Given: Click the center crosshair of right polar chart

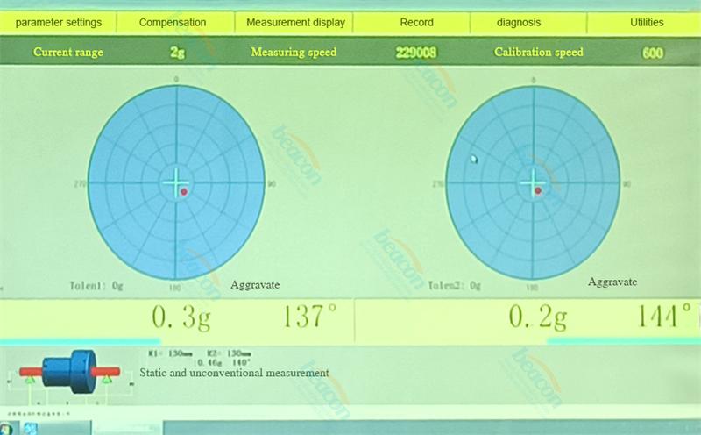Looking at the screenshot, I should 532,182.
